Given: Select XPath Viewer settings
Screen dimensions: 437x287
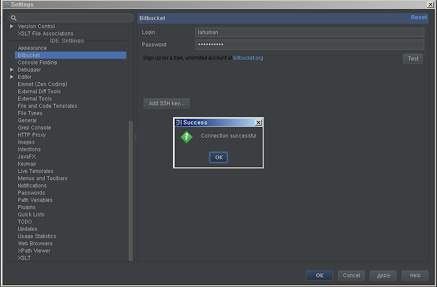Looking at the screenshot, I should [34, 251].
